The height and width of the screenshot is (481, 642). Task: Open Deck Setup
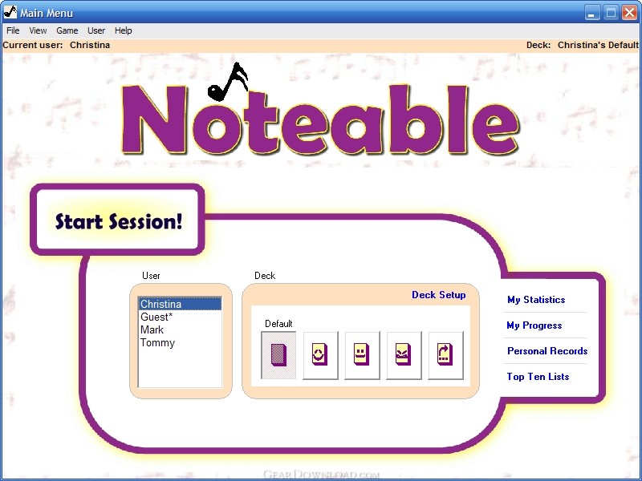tap(438, 295)
